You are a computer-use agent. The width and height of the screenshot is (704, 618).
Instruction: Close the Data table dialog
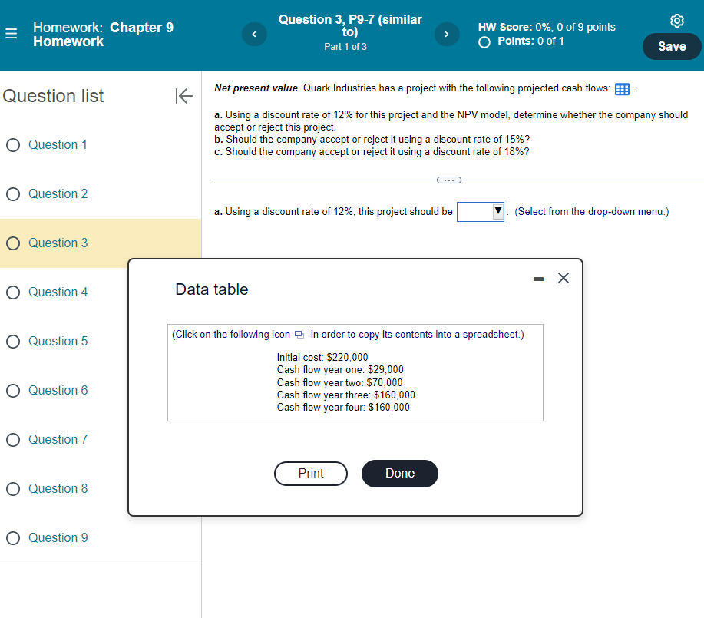(563, 278)
